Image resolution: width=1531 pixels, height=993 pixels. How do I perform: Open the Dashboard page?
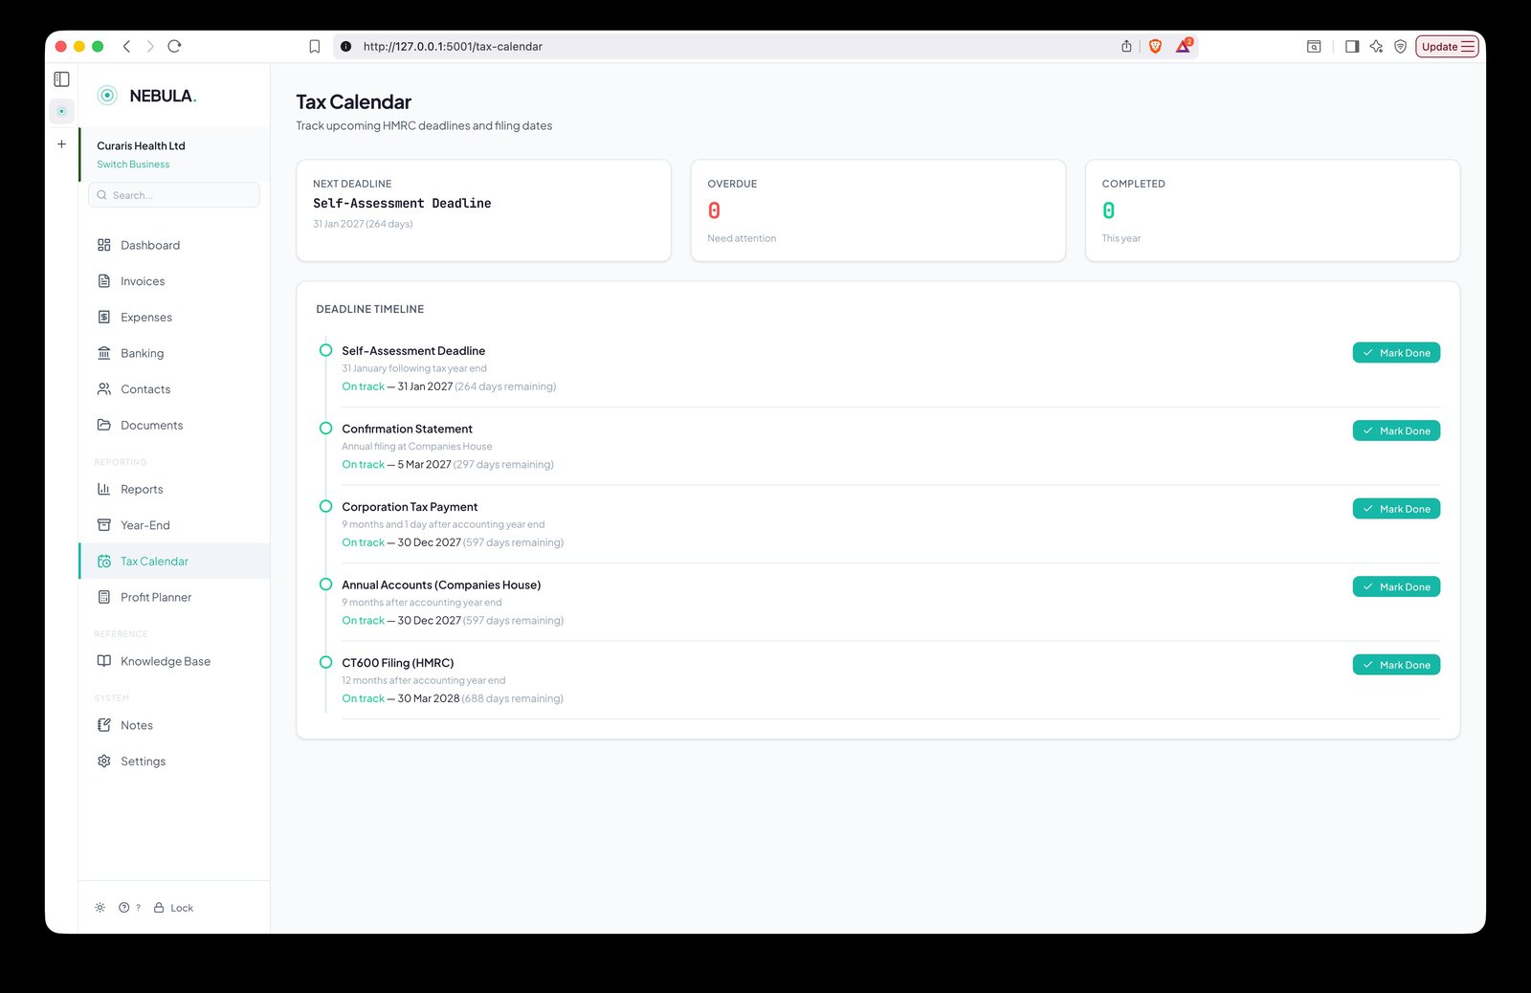click(x=174, y=245)
